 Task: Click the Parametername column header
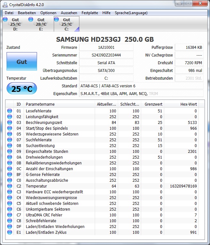[x=59, y=104]
